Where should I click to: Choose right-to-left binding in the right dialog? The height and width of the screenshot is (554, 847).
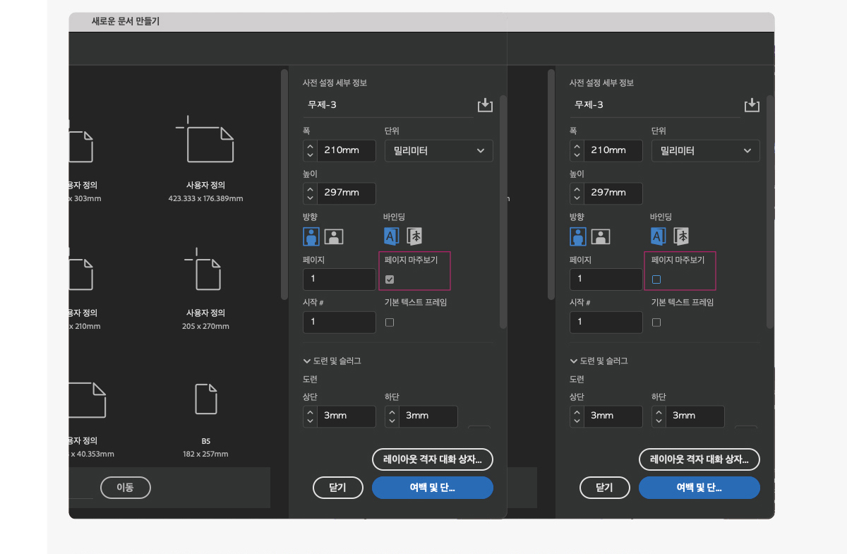(x=681, y=236)
